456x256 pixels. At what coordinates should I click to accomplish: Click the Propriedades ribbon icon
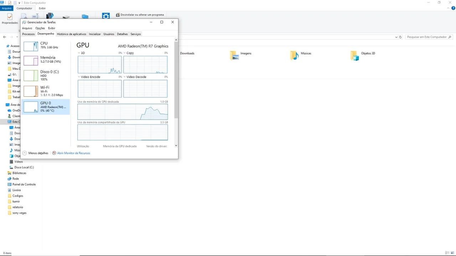tap(10, 17)
